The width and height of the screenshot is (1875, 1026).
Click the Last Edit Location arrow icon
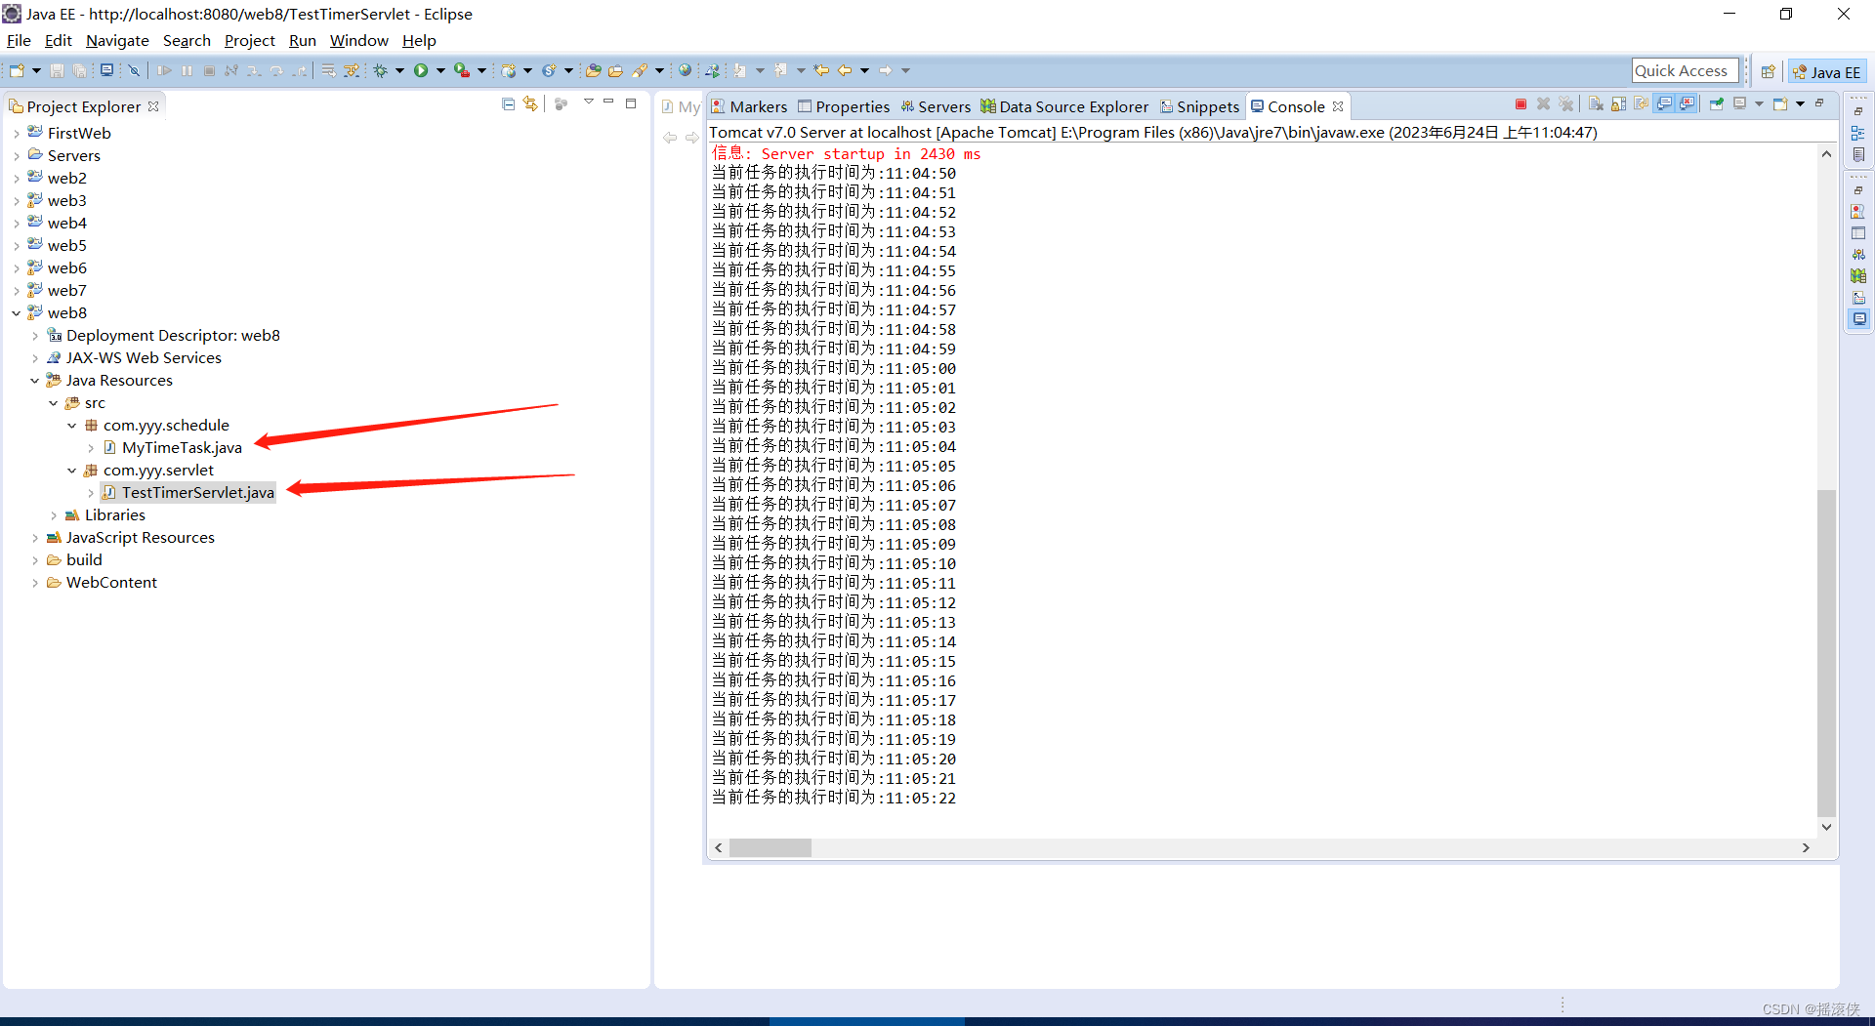tap(821, 70)
